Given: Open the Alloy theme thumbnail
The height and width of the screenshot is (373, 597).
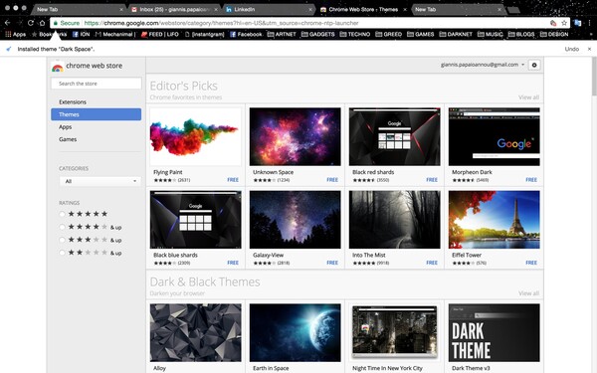Looking at the screenshot, I should (195, 332).
